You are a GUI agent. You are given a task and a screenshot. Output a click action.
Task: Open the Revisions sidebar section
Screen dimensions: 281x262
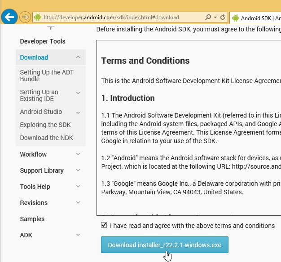34,203
